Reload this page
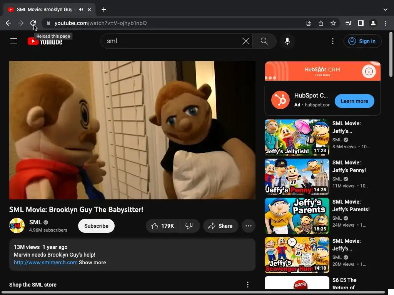The image size is (394, 295). point(33,23)
